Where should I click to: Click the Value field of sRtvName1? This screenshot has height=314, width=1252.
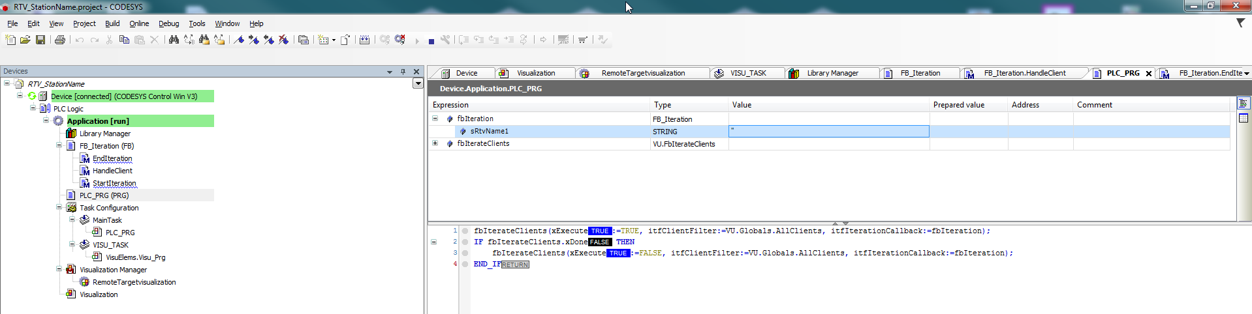(828, 131)
